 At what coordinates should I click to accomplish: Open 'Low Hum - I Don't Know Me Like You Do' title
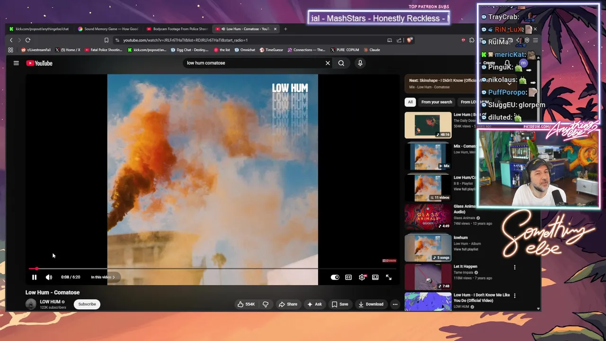pos(481,297)
